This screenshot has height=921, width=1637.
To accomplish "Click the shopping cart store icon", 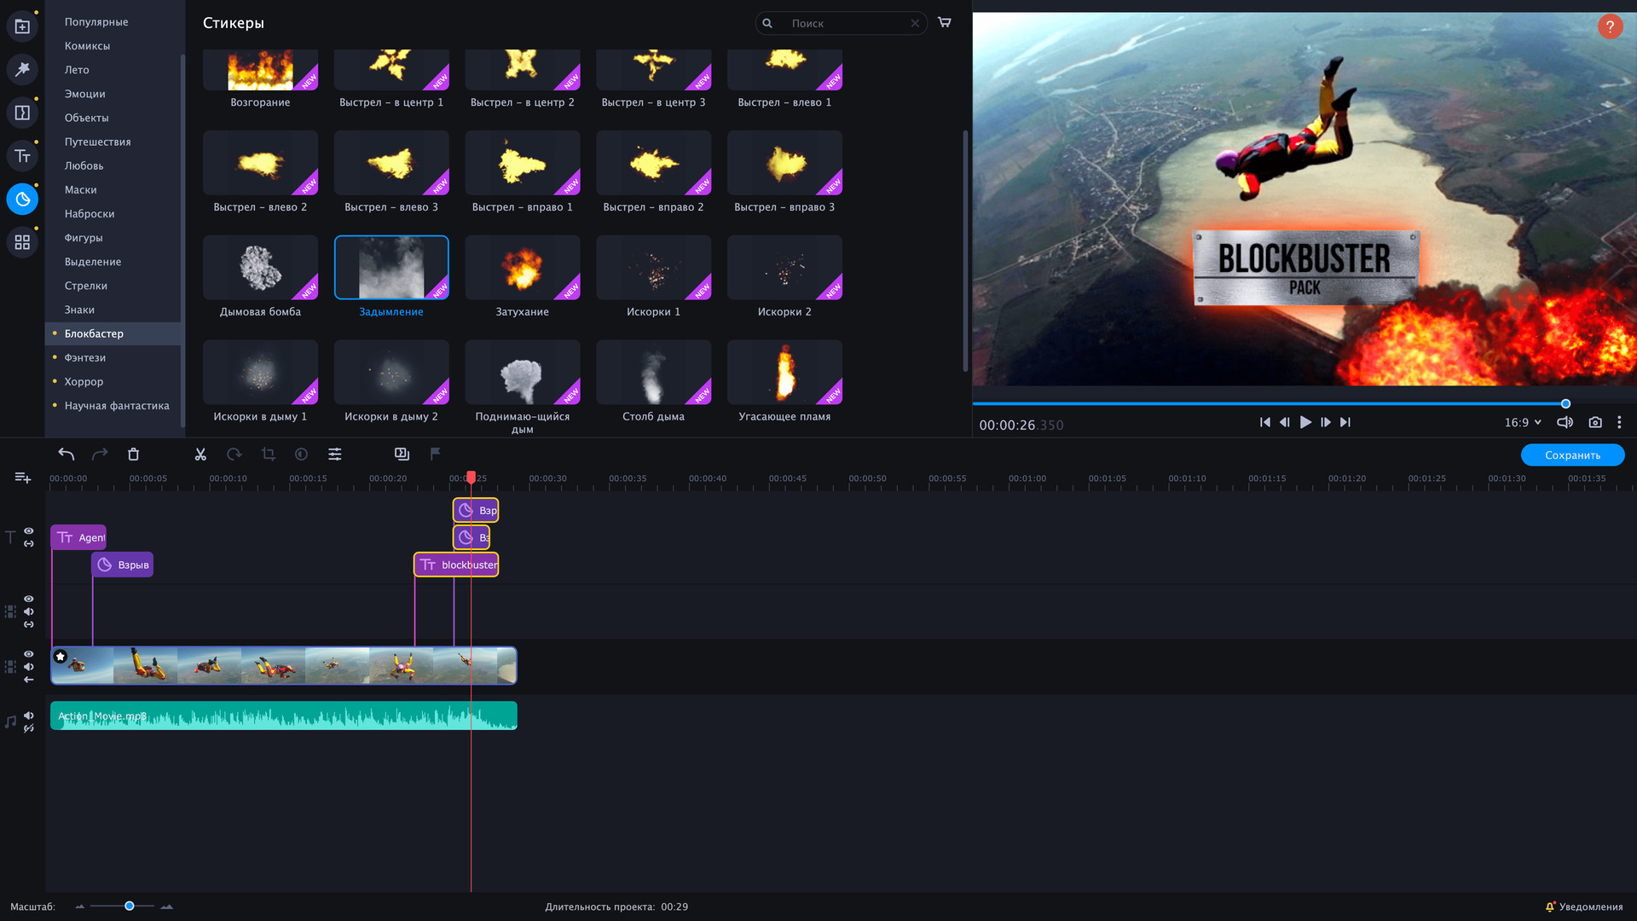I will click(944, 22).
